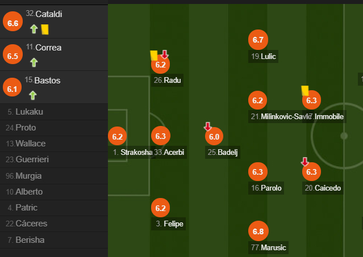Click Badelj's red substitution arrow
This screenshot has height=257, width=363.
[208, 127]
